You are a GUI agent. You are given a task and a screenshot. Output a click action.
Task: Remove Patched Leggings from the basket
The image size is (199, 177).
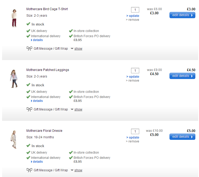point(134,81)
